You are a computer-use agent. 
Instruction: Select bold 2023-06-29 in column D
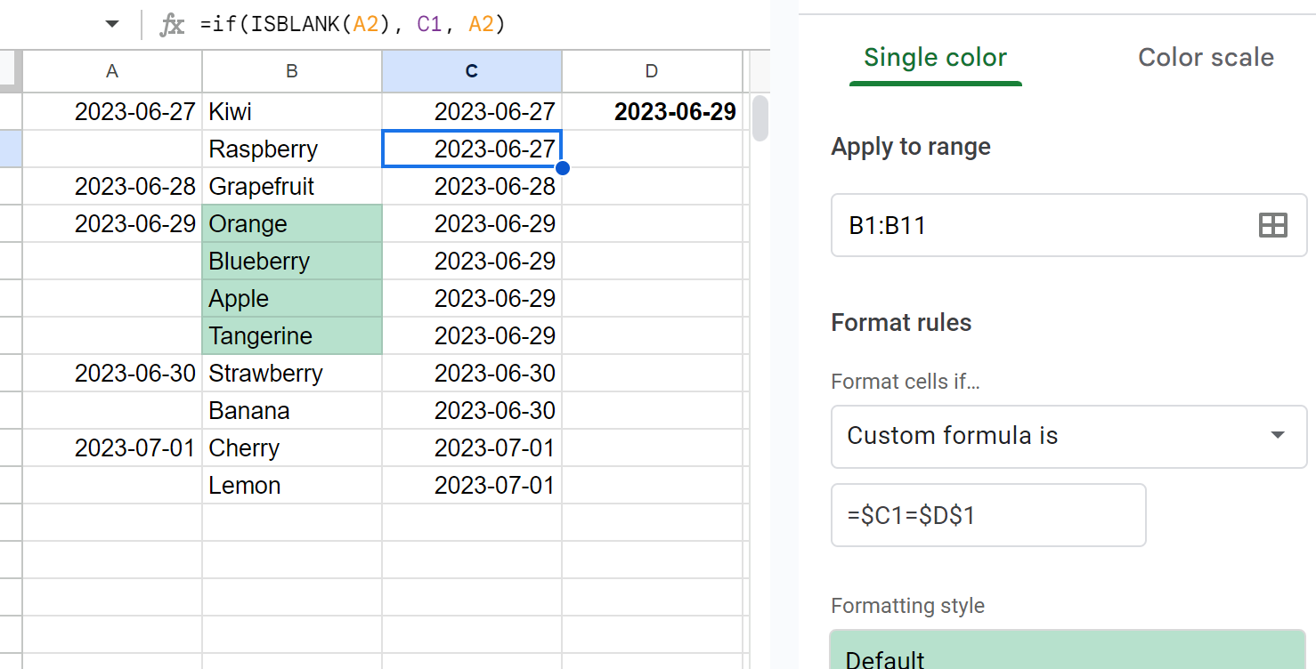click(x=652, y=111)
